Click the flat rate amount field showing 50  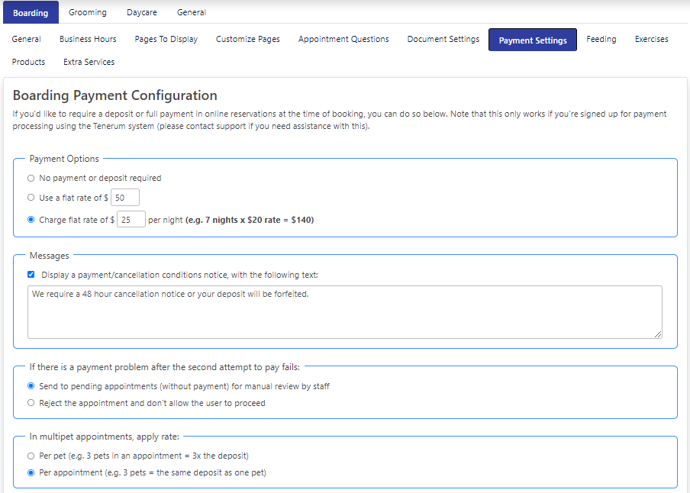pos(125,198)
